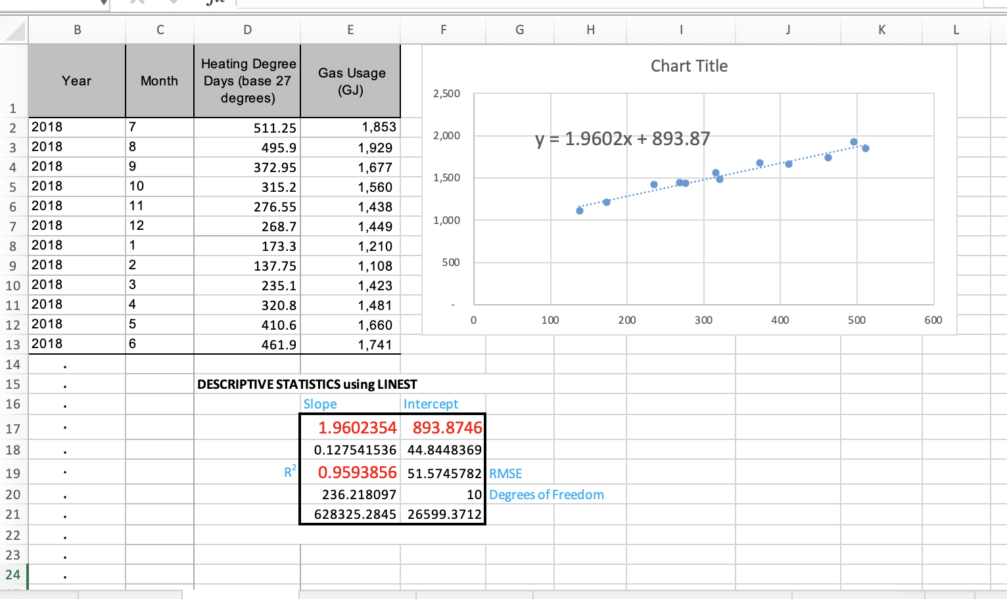Select cell with value 511.25

pyautogui.click(x=247, y=127)
